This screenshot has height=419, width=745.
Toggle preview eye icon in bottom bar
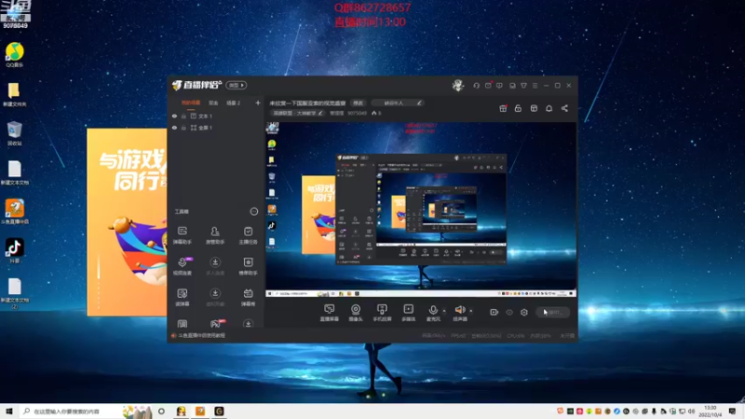click(509, 312)
